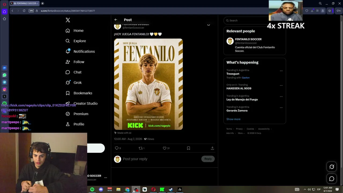The width and height of the screenshot is (343, 193).
Task: Open the Trezeguet trending topic
Action: (233, 74)
